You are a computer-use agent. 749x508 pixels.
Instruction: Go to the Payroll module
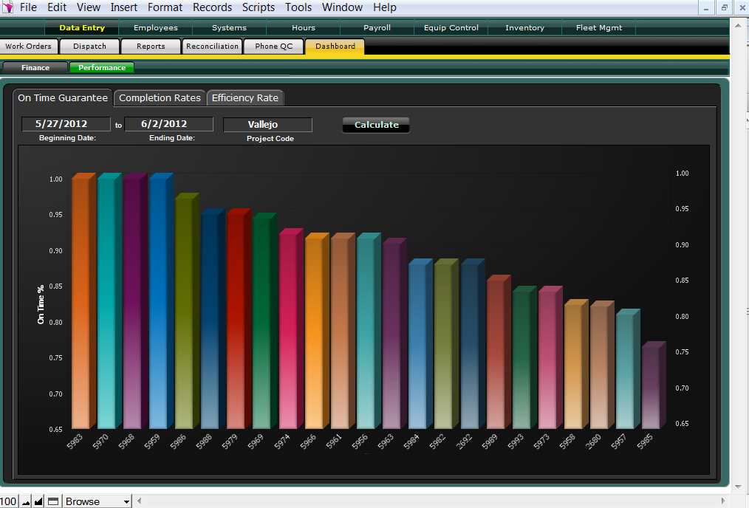click(x=377, y=28)
